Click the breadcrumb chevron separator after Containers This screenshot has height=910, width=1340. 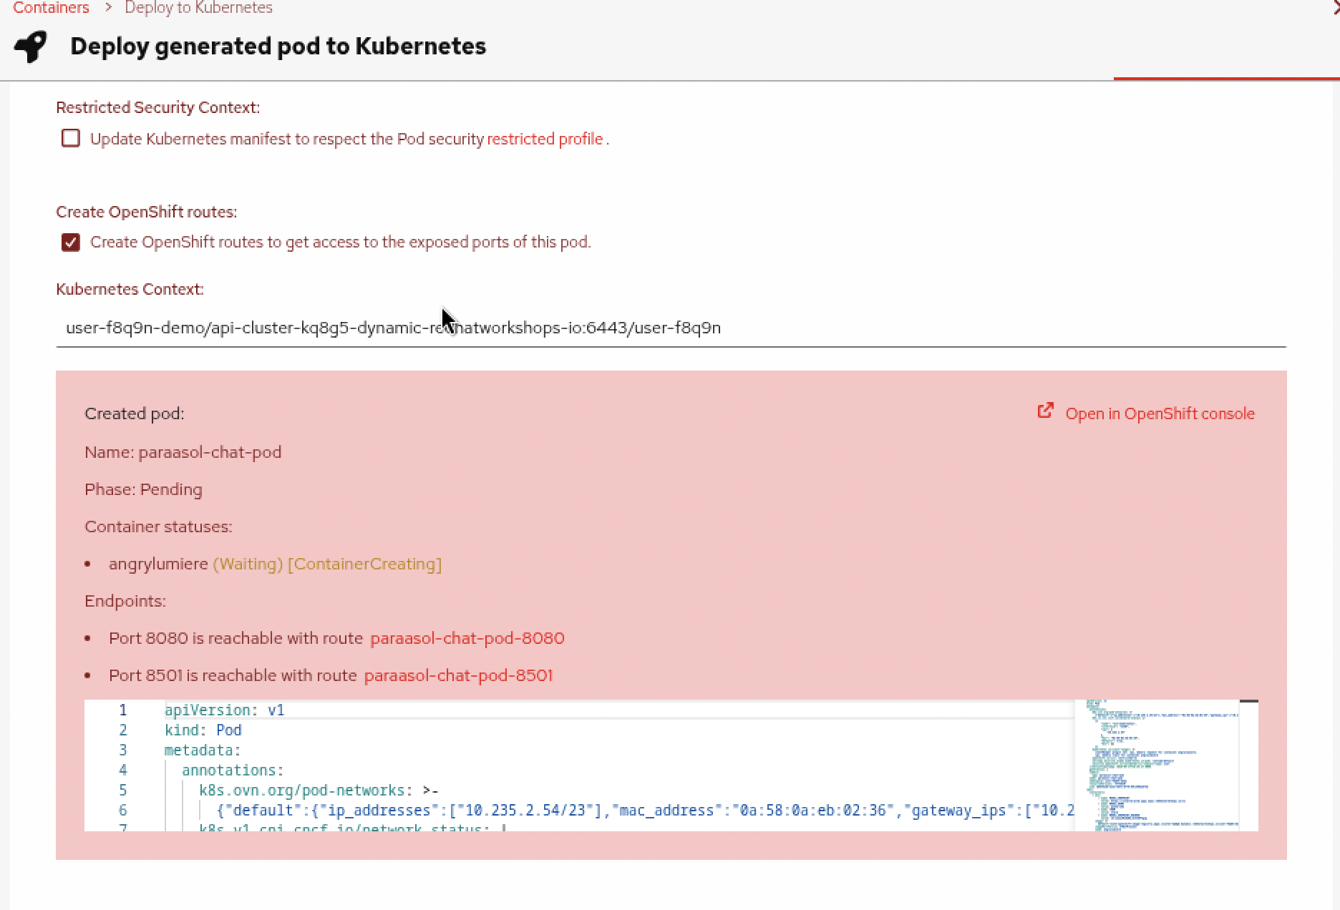pos(107,8)
